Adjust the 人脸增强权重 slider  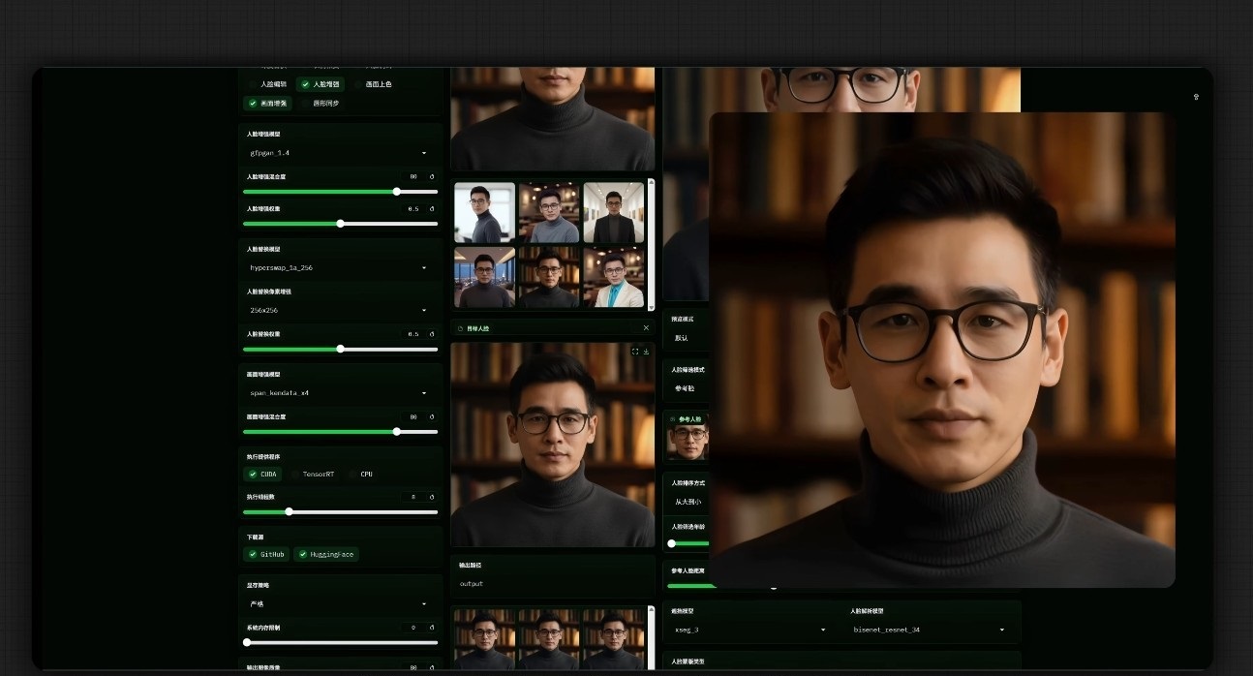click(340, 223)
